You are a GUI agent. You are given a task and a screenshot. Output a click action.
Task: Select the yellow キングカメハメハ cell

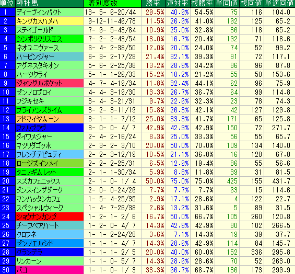[x=50, y=21]
